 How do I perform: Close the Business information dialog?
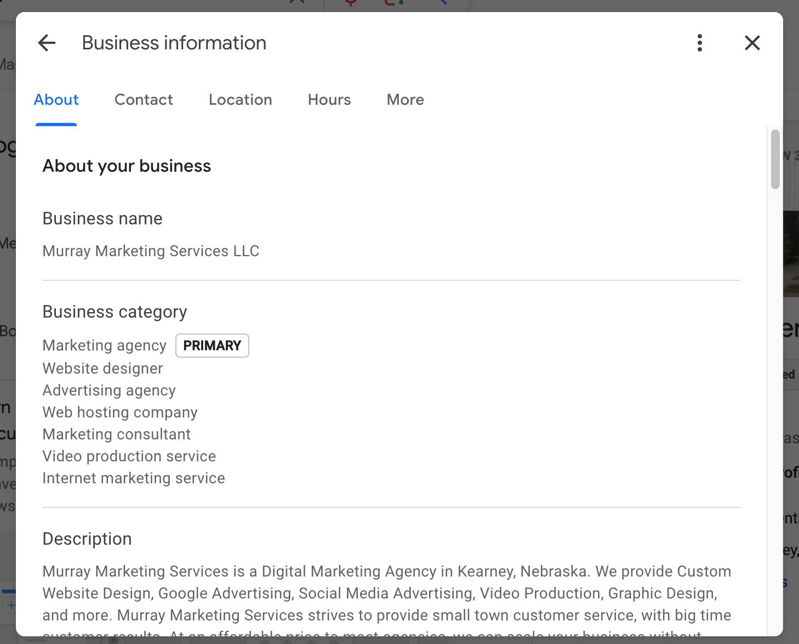[x=752, y=43]
